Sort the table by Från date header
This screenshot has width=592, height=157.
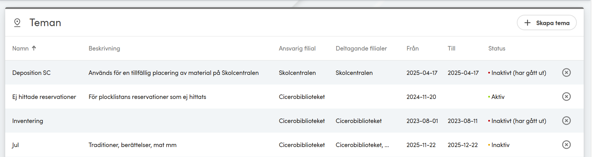pos(412,48)
